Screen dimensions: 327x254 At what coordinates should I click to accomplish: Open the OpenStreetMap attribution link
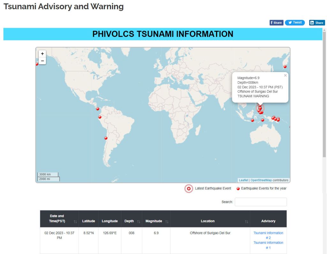pyautogui.click(x=261, y=180)
